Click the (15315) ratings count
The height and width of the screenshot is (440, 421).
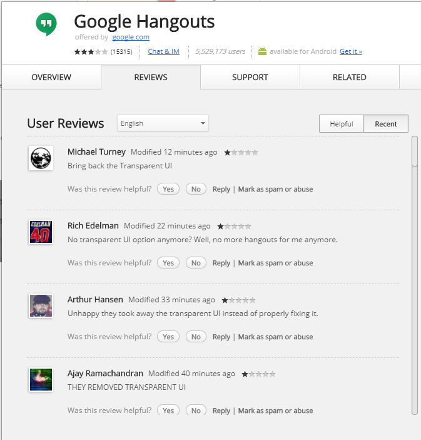pyautogui.click(x=121, y=51)
